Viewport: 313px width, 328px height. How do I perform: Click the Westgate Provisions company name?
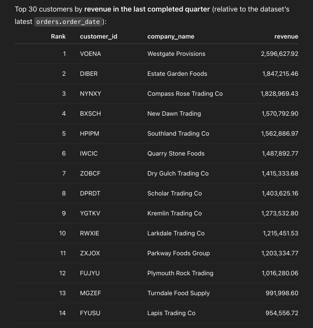[176, 54]
